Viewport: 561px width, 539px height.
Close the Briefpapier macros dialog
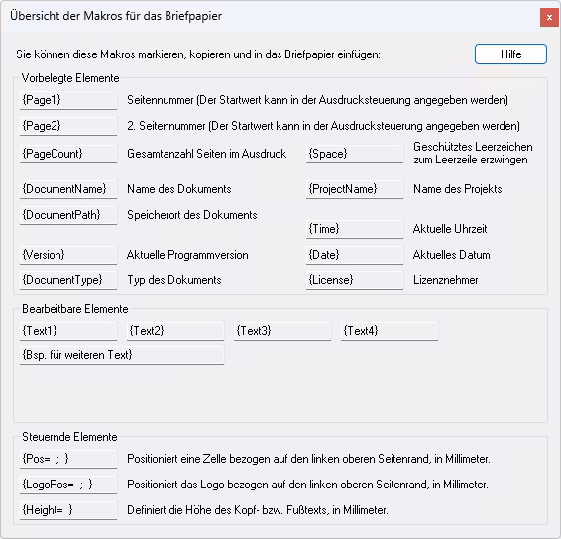(x=549, y=17)
